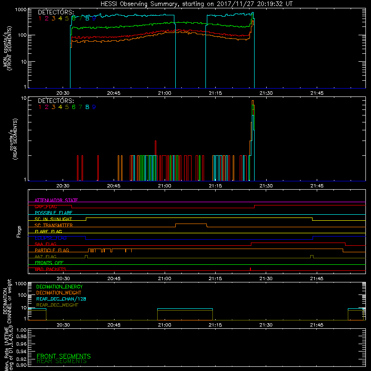371x371 pixels.
Task: Click the 0.98 livetime axis value
Action: (21, 337)
